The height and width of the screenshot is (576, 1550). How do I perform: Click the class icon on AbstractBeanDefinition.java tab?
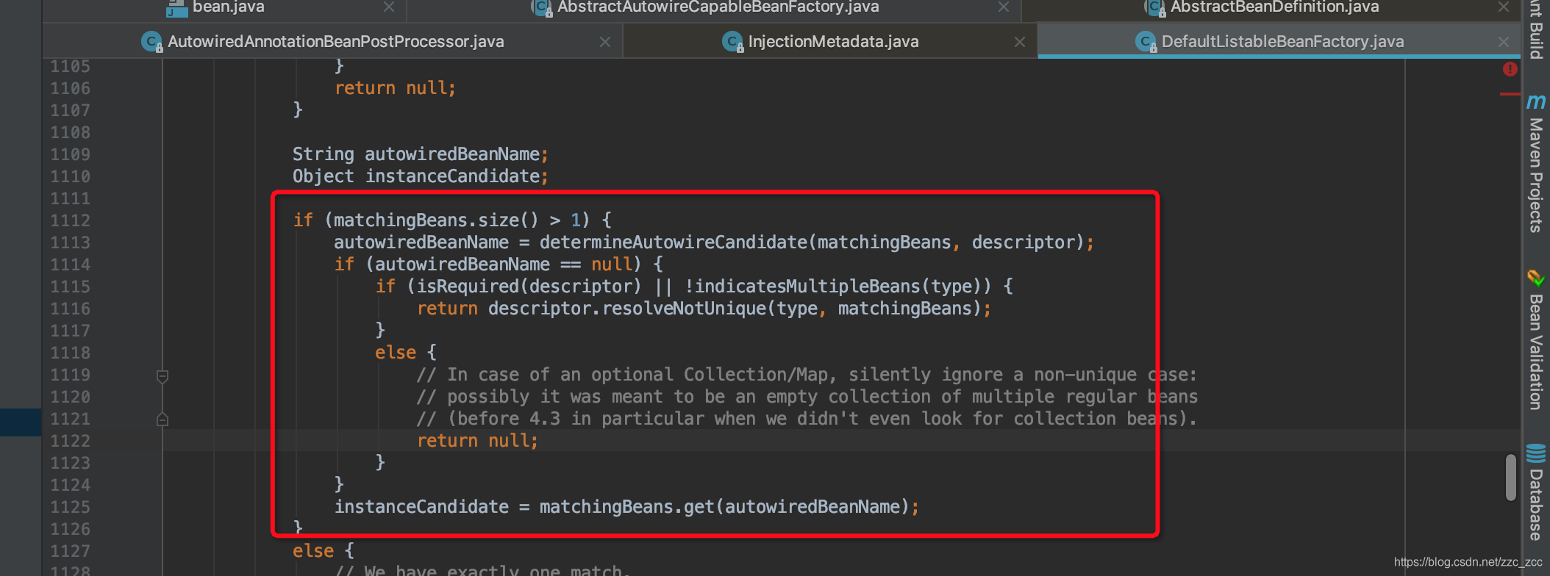click(1155, 7)
